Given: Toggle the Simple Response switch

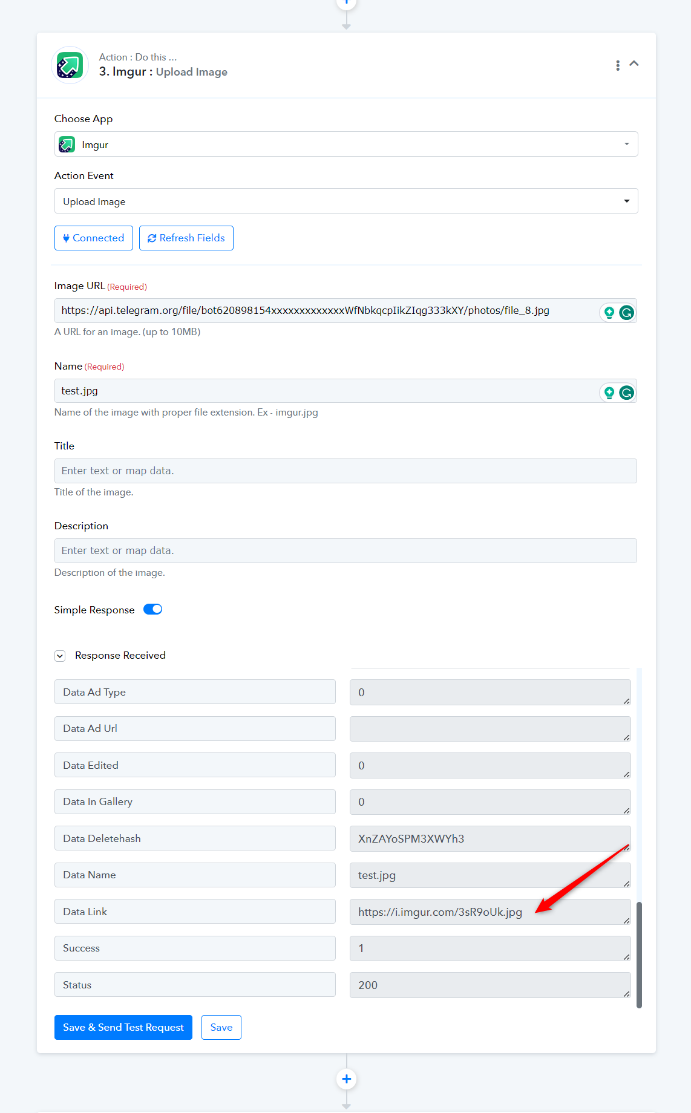Looking at the screenshot, I should (x=153, y=609).
